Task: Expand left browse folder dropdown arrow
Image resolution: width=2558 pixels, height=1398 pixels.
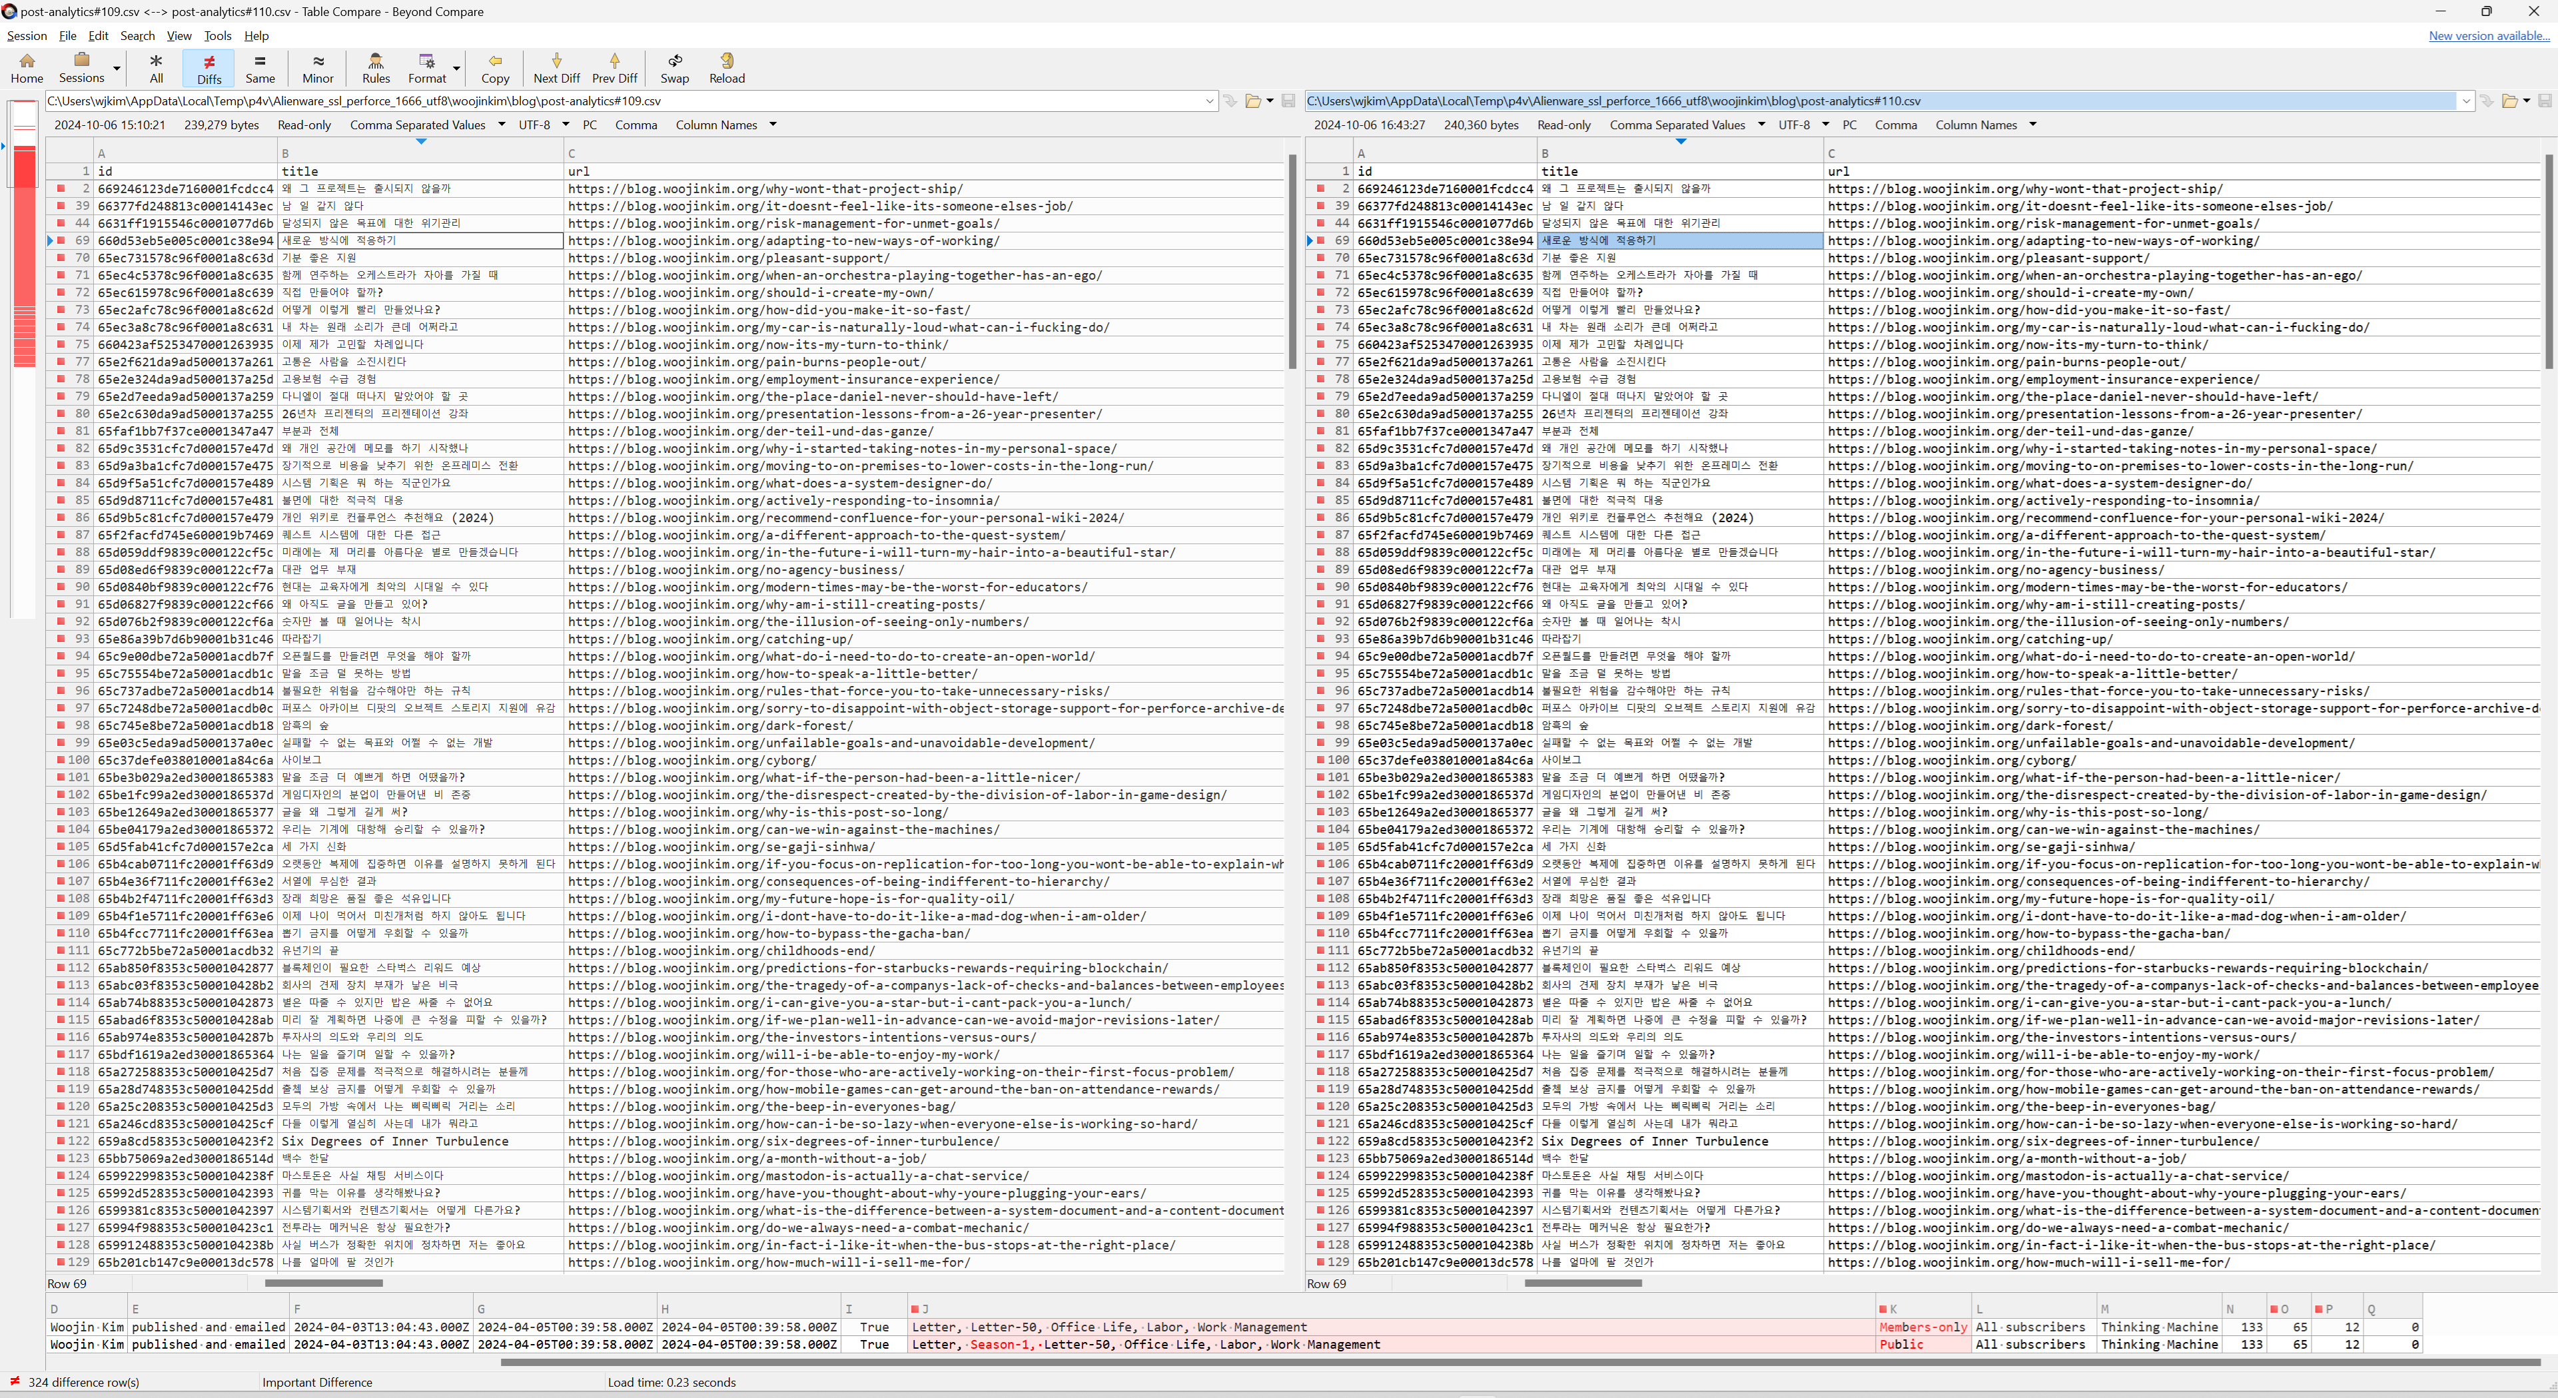Action: pyautogui.click(x=1270, y=101)
